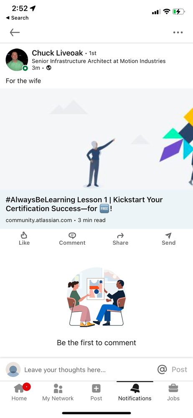This screenshot has width=193, height=418.
Task: Tap the back arrow icon
Action: click(x=15, y=33)
